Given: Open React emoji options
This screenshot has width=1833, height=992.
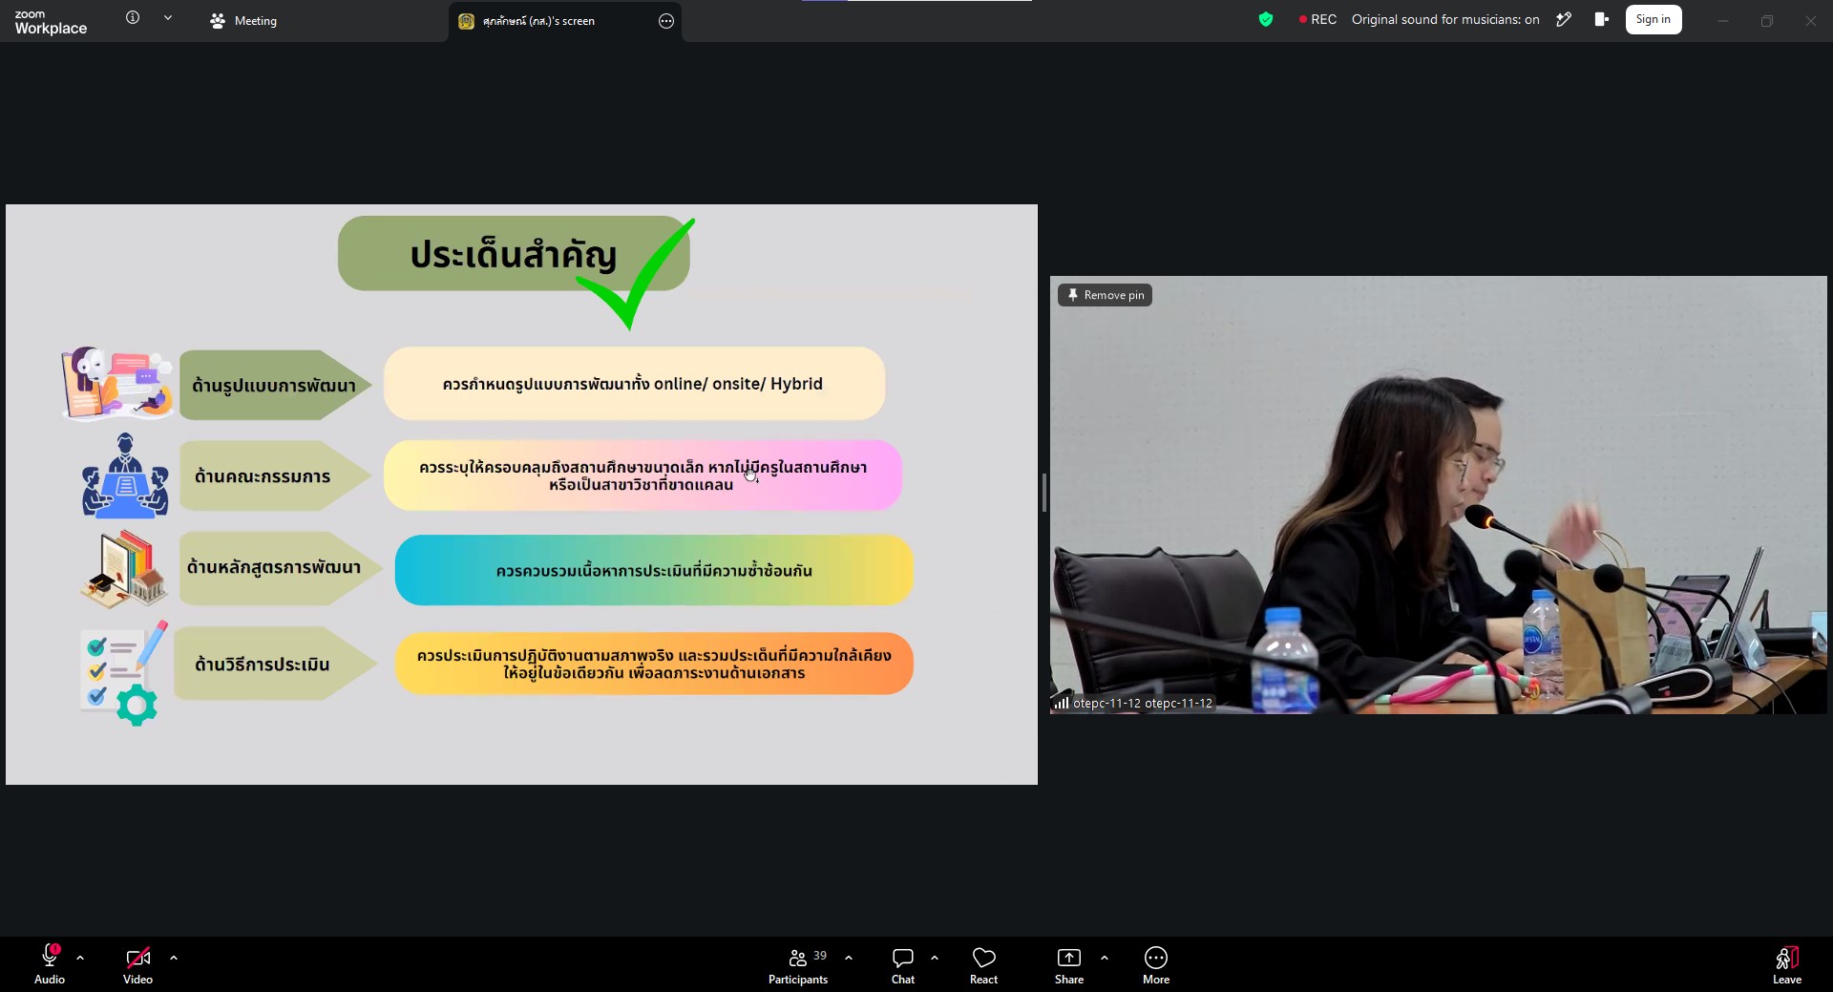Looking at the screenshot, I should click(983, 965).
